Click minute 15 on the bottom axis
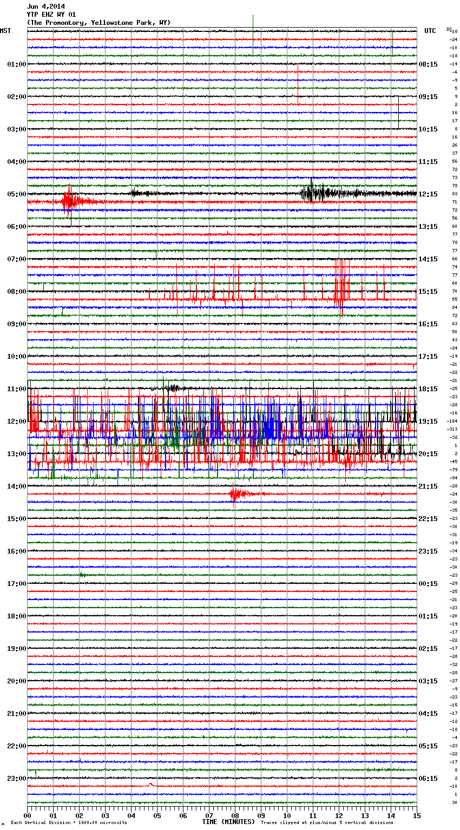This screenshot has height=830, width=460. pos(417,815)
